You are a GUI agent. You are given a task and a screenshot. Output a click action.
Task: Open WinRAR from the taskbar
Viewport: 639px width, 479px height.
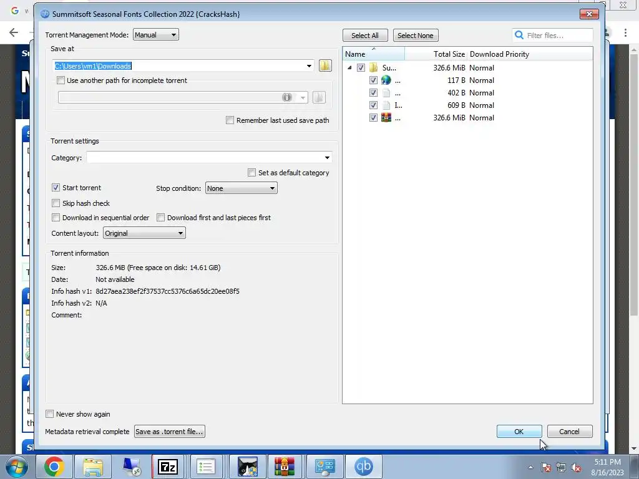coord(284,467)
